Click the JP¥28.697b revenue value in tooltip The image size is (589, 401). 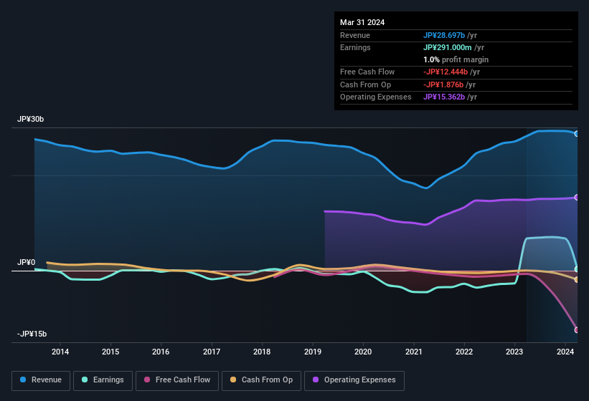449,35
